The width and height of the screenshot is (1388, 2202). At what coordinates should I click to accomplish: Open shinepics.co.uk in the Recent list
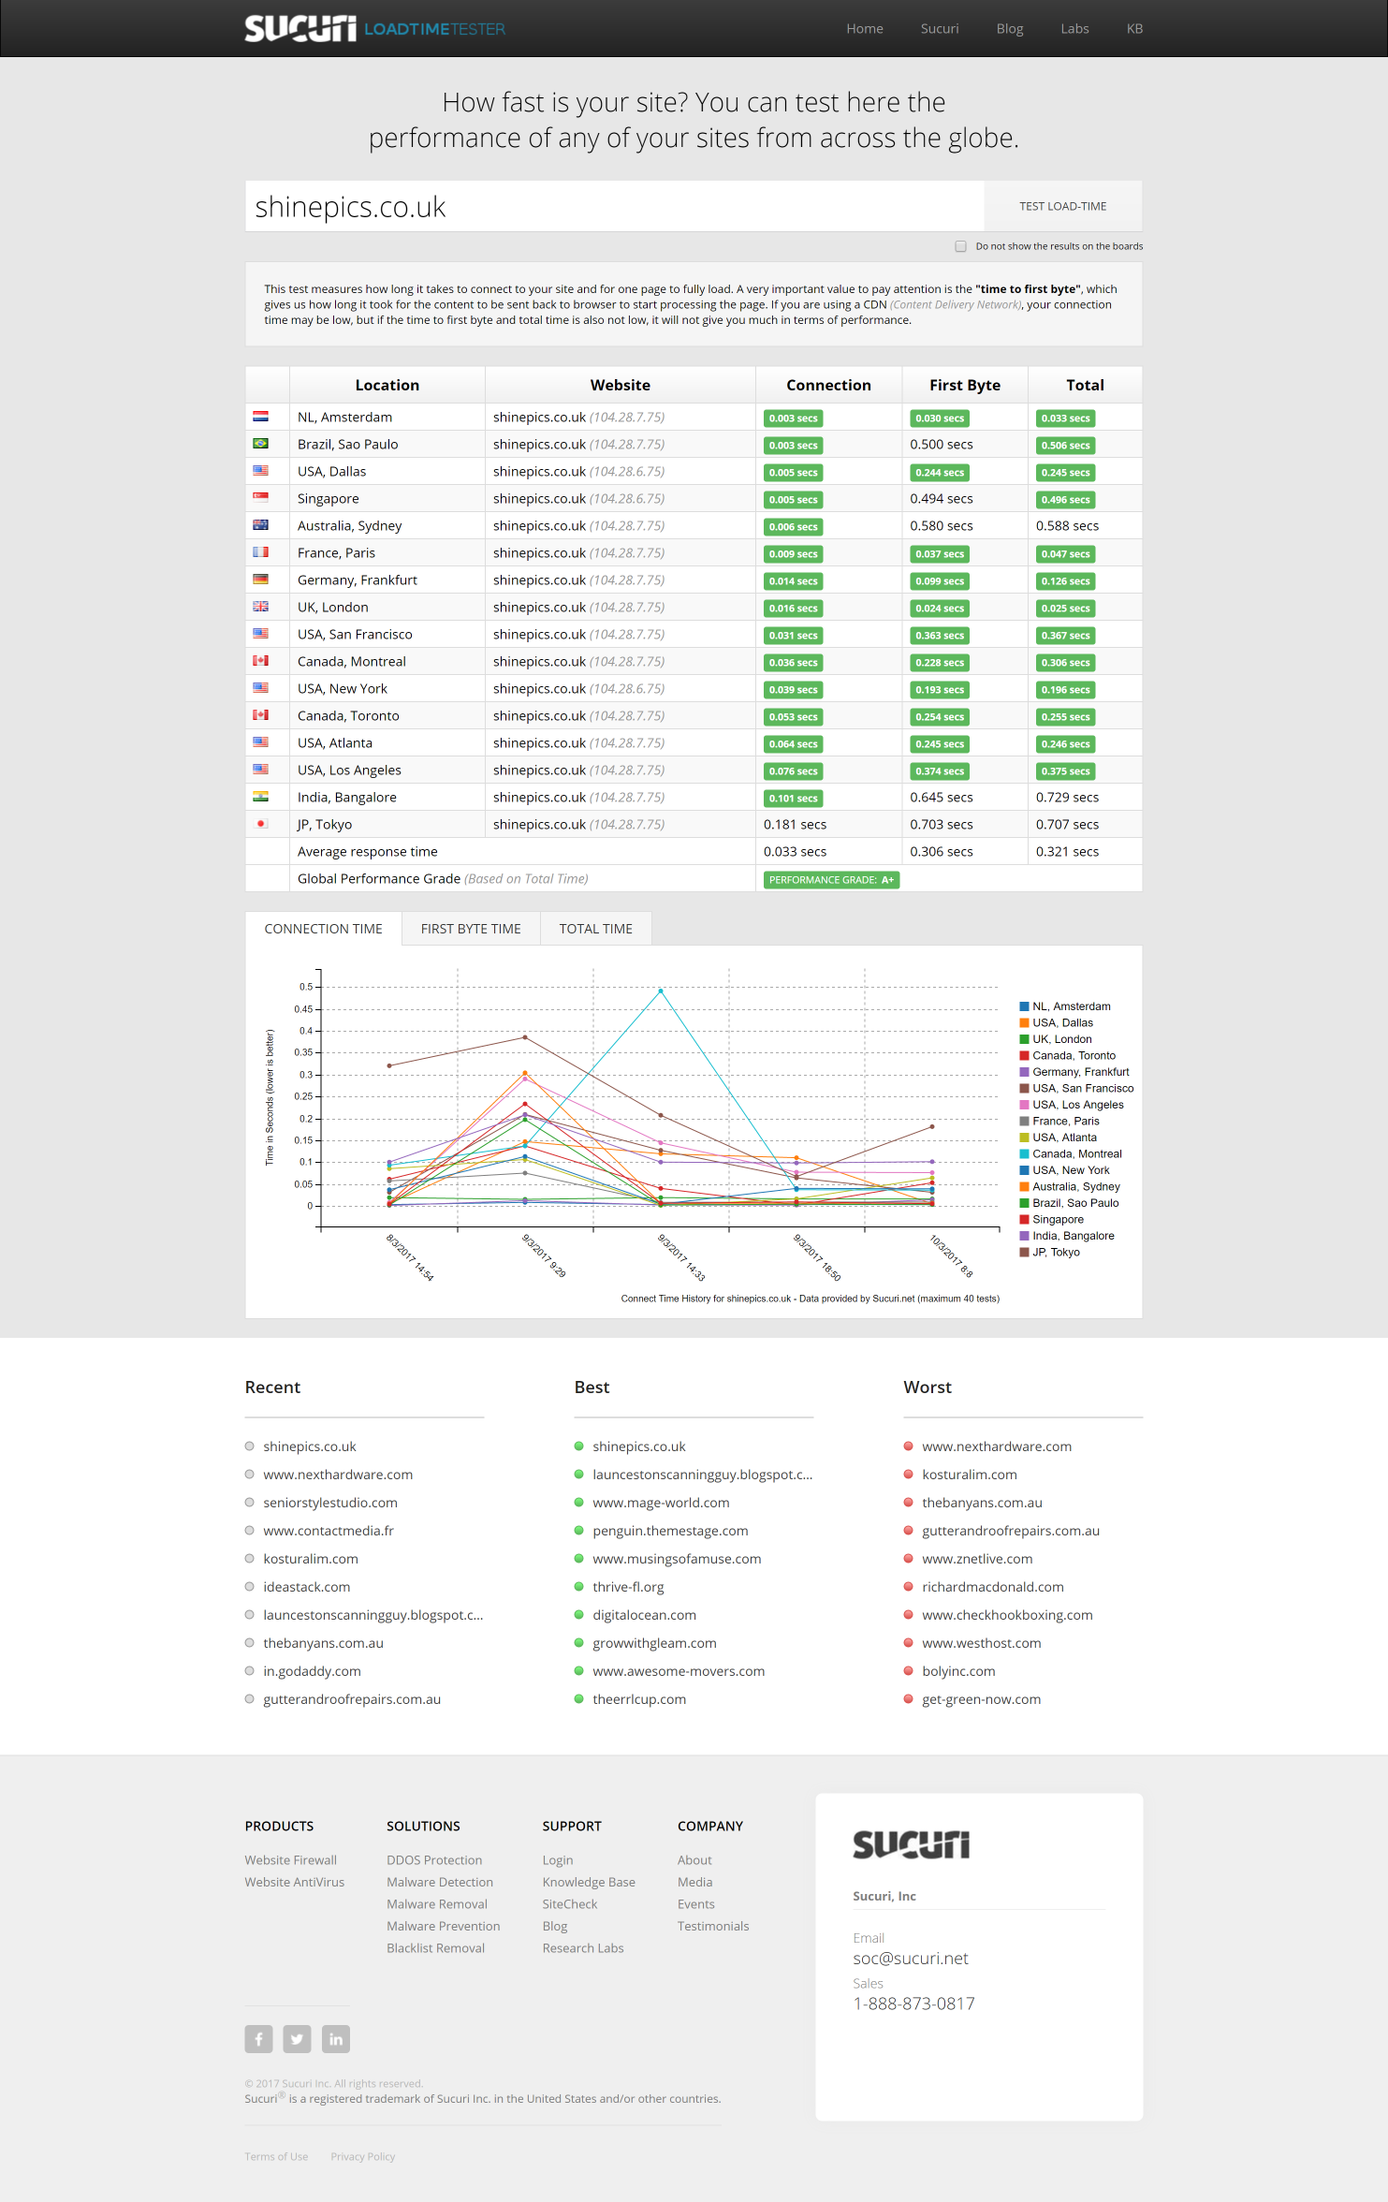pyautogui.click(x=310, y=1446)
